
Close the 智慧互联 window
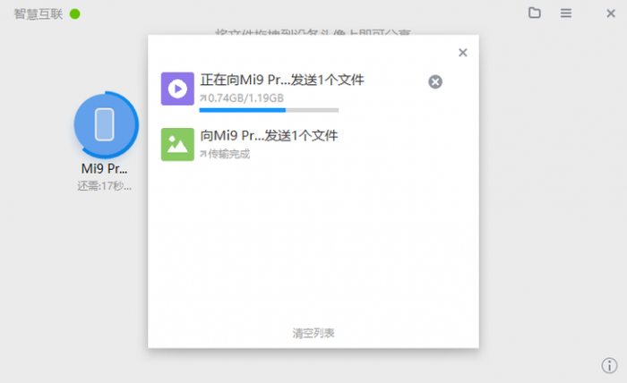(611, 13)
